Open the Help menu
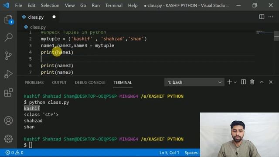 point(133,6)
